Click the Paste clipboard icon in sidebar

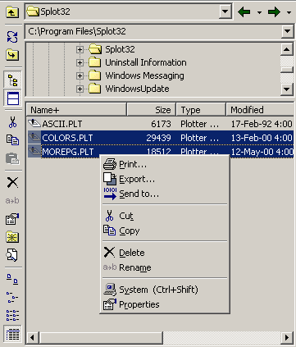point(12,158)
